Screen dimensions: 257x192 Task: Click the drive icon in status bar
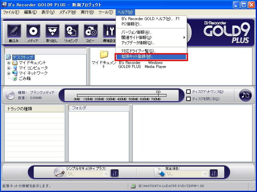pos(133,186)
